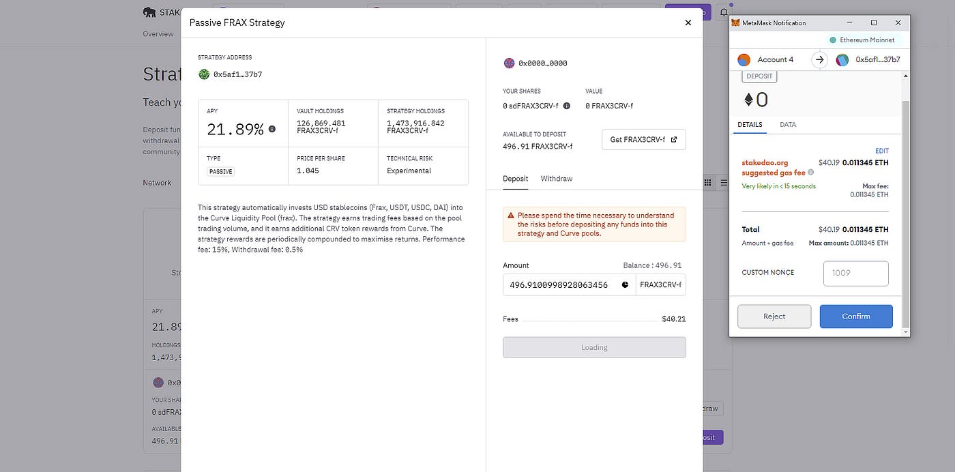Screen dimensions: 955x472
Task: Click the Custom Nonce input field
Action: click(x=855, y=274)
